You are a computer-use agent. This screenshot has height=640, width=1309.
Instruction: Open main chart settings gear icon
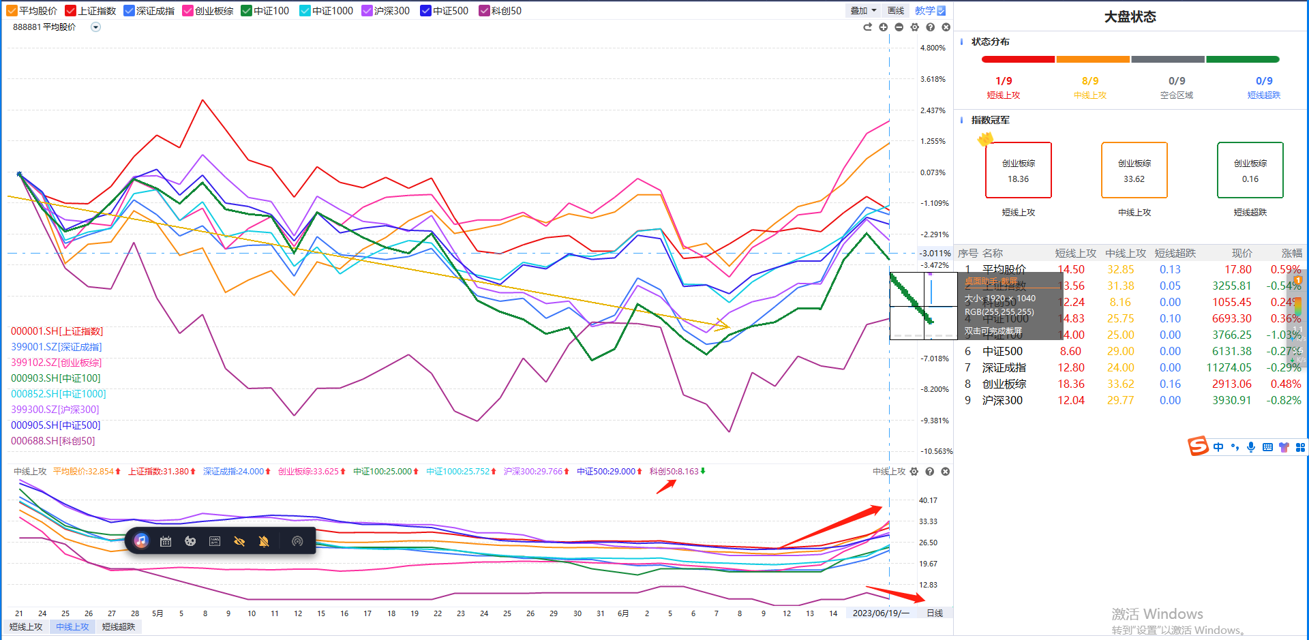914,27
